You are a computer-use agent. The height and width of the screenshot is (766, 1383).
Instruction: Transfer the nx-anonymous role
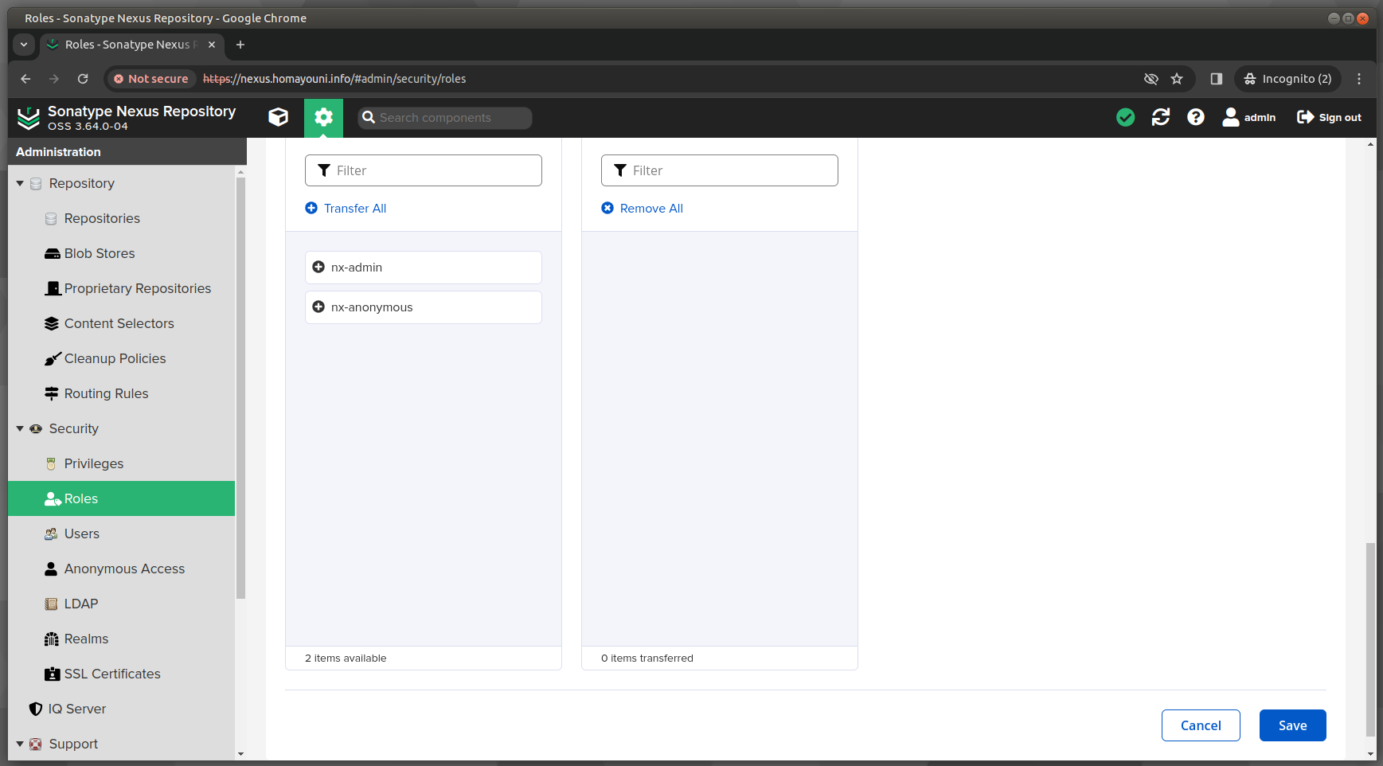[x=424, y=307]
